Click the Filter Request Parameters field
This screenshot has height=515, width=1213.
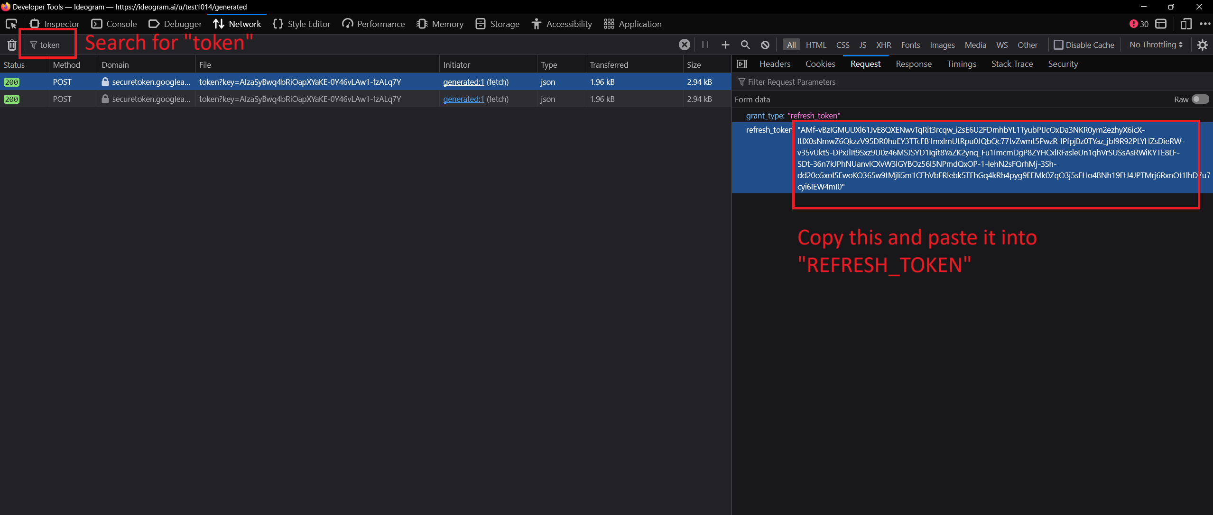(x=791, y=82)
